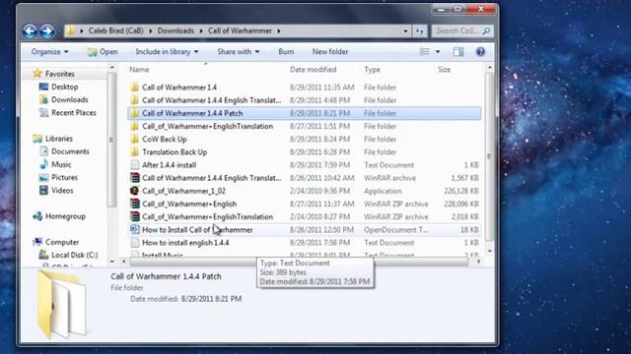Sort by Date modified column header
631x354 pixels.
(x=314, y=70)
